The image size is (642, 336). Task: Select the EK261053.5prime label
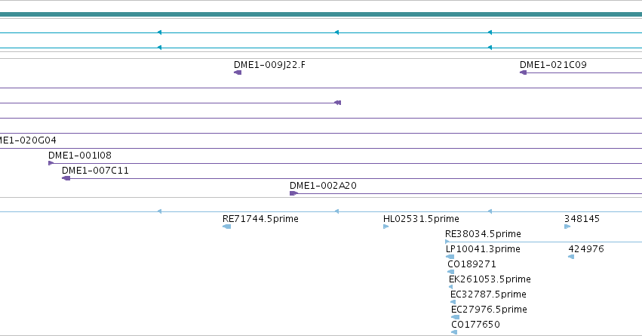tap(490, 279)
